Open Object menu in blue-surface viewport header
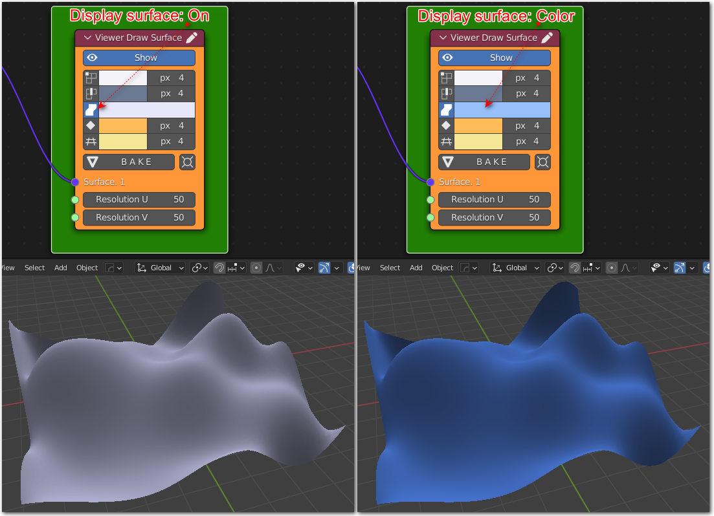Viewport: 714px width, 516px height. click(442, 268)
